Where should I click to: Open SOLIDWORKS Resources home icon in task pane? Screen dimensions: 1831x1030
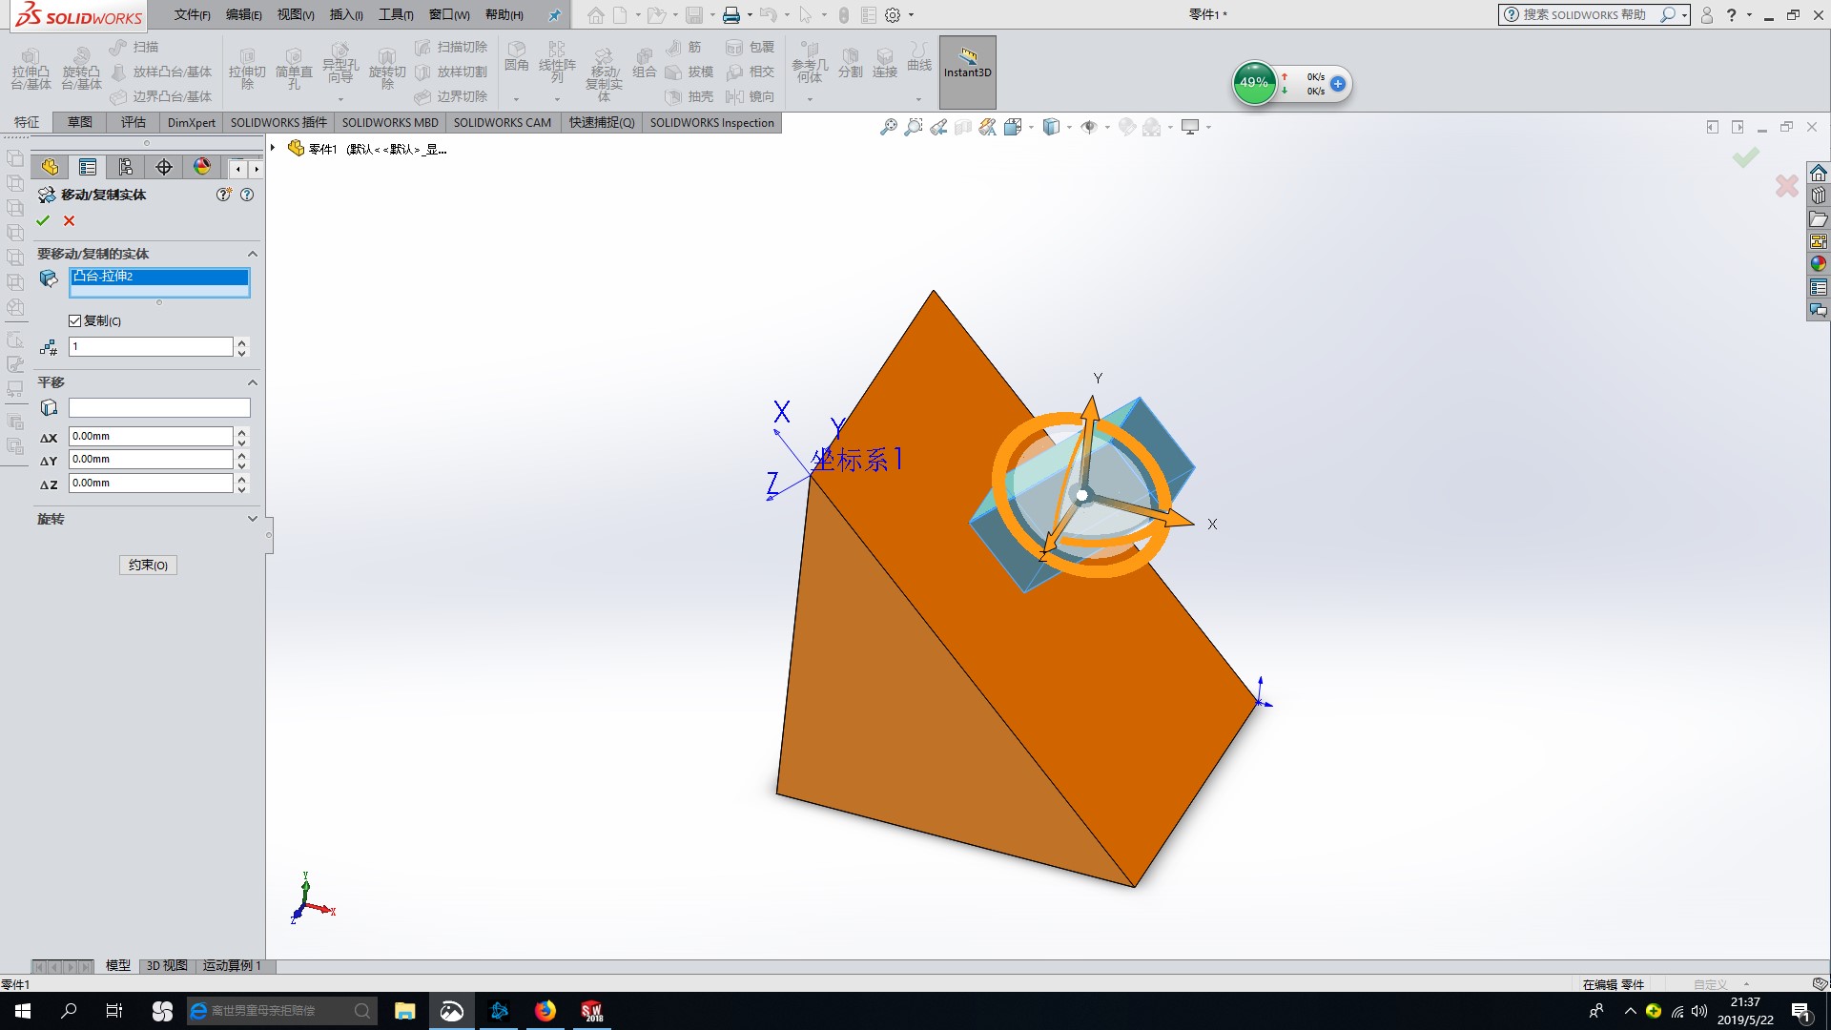tap(1819, 173)
